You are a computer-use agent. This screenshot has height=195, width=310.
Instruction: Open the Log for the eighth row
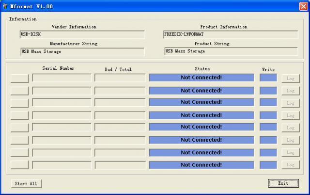point(291,165)
